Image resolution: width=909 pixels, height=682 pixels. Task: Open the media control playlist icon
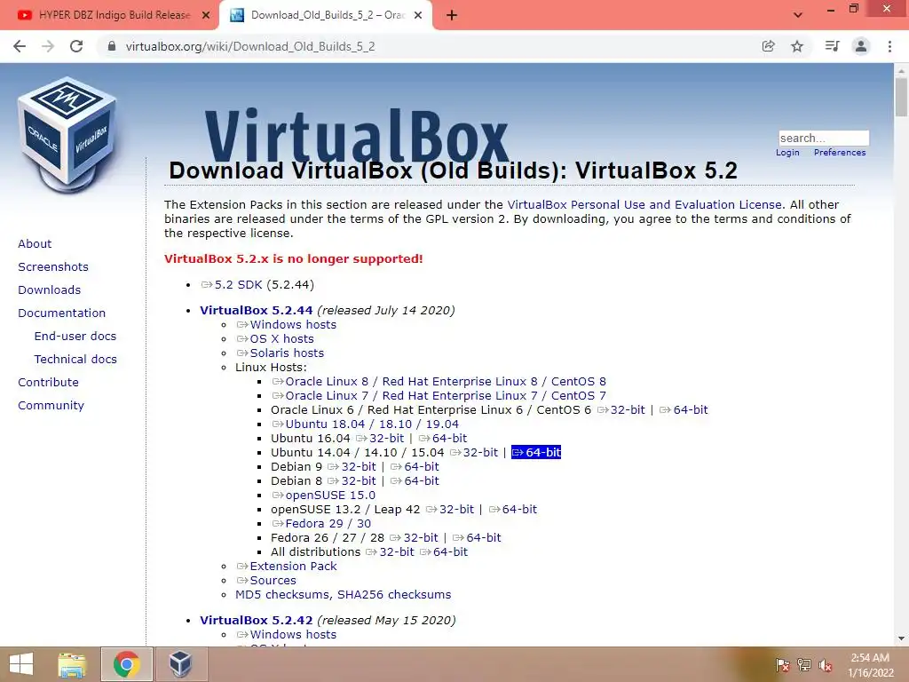pyautogui.click(x=832, y=46)
